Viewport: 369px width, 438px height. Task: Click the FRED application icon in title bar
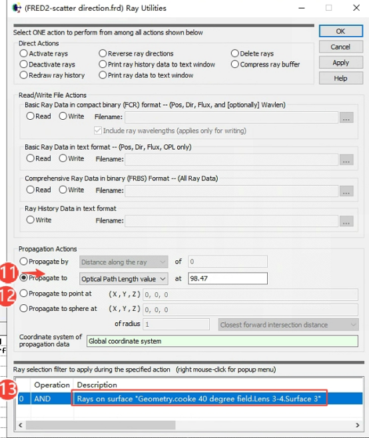click(17, 8)
